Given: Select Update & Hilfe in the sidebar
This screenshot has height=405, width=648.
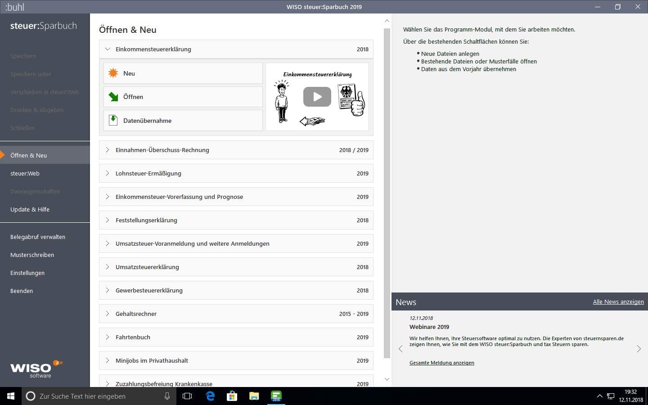Looking at the screenshot, I should (x=30, y=209).
